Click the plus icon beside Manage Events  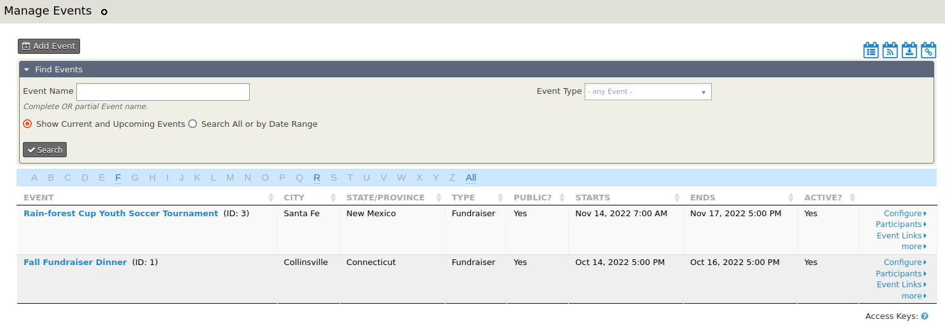104,12
